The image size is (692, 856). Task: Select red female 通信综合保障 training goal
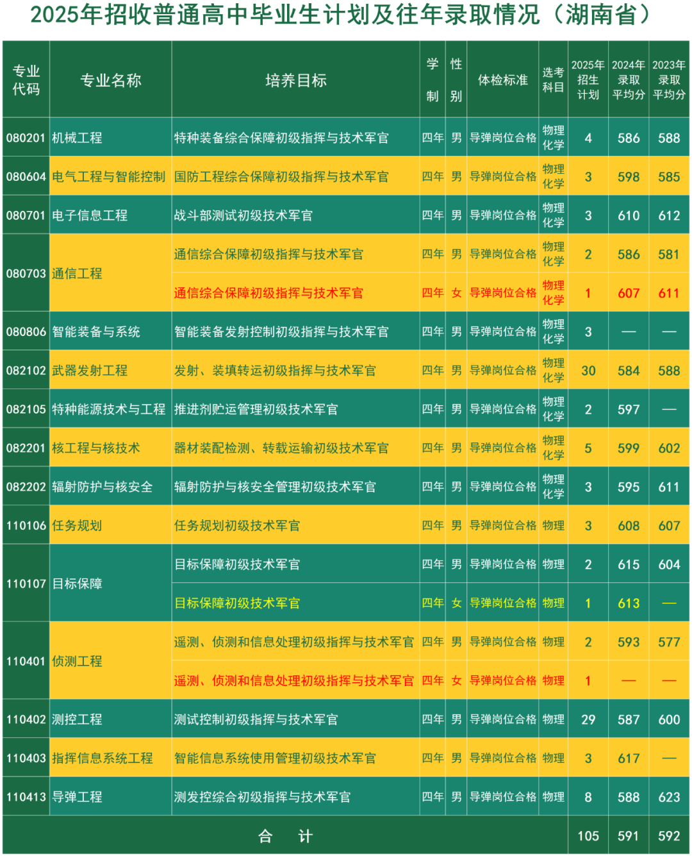click(268, 293)
